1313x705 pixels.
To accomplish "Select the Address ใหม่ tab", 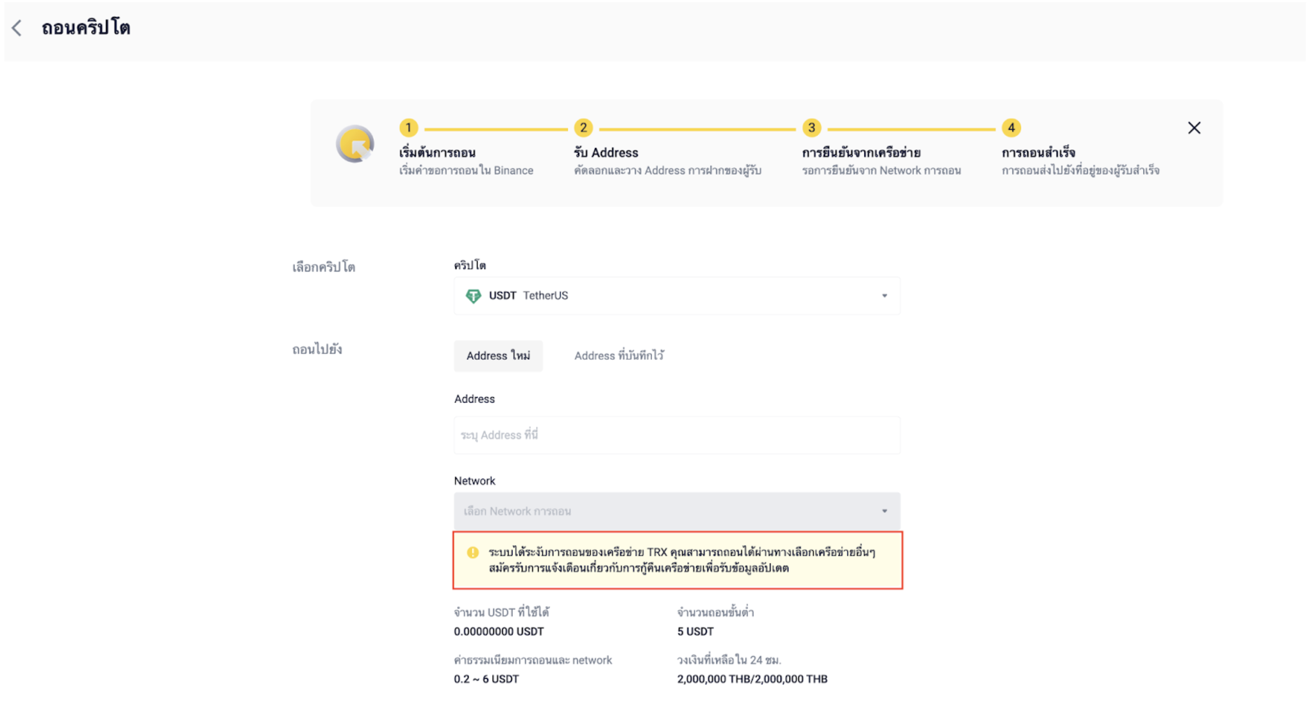I will pyautogui.click(x=498, y=356).
